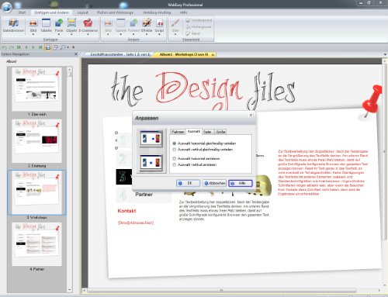Screen dimensions: 388x297
Task: Click the E-Commerce basket icon
Action: (x=88, y=23)
